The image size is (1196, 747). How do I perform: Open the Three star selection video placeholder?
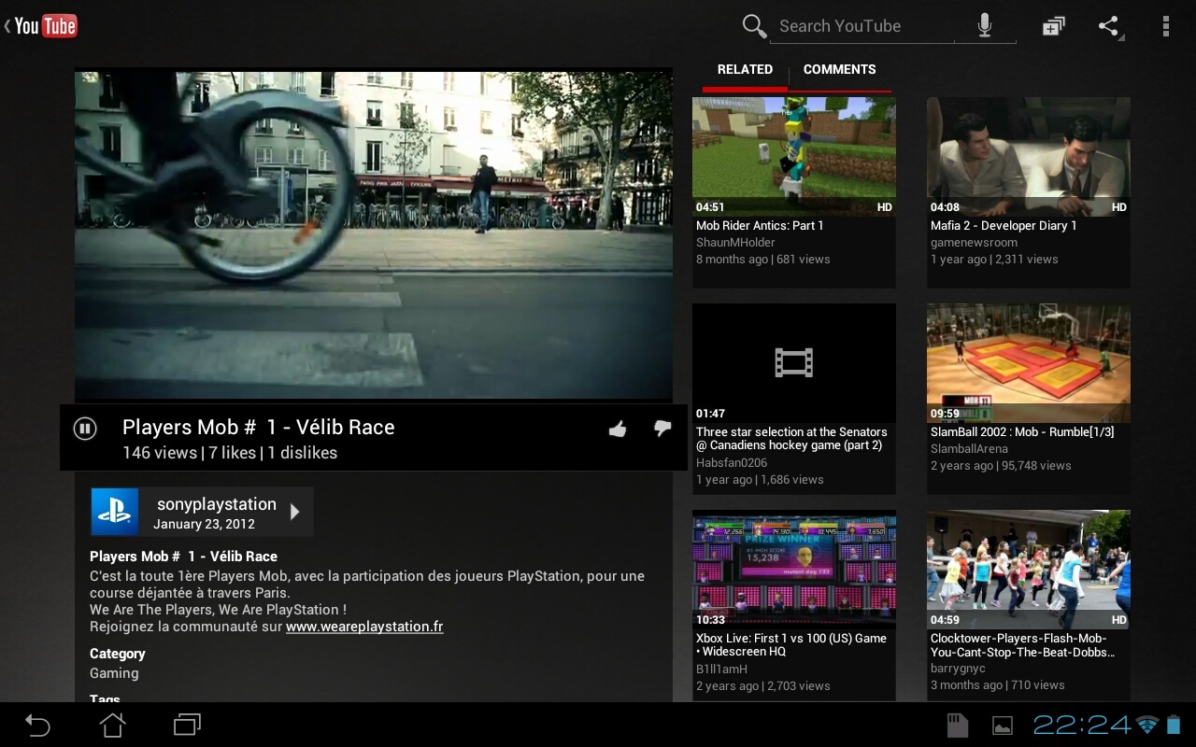[794, 362]
